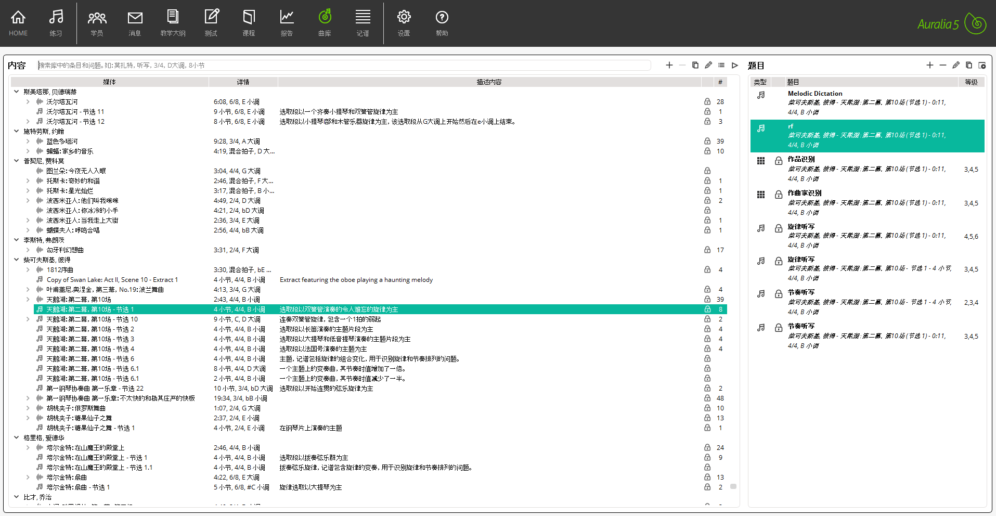The width and height of the screenshot is (996, 516).
Task: Sort questions by 等级 column header
Action: tap(971, 82)
